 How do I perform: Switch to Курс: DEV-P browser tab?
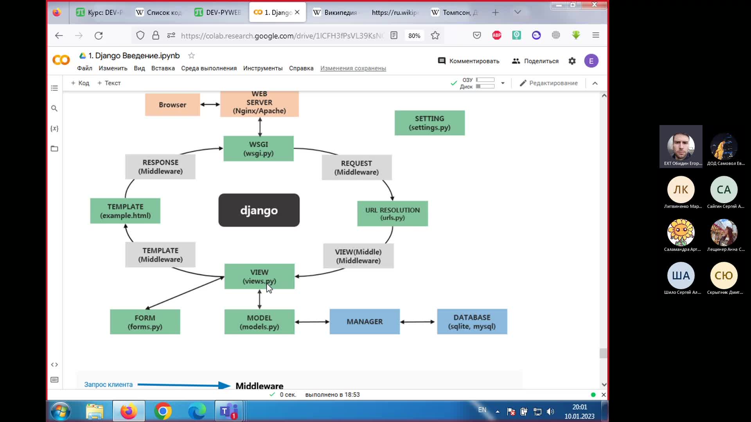(x=99, y=13)
